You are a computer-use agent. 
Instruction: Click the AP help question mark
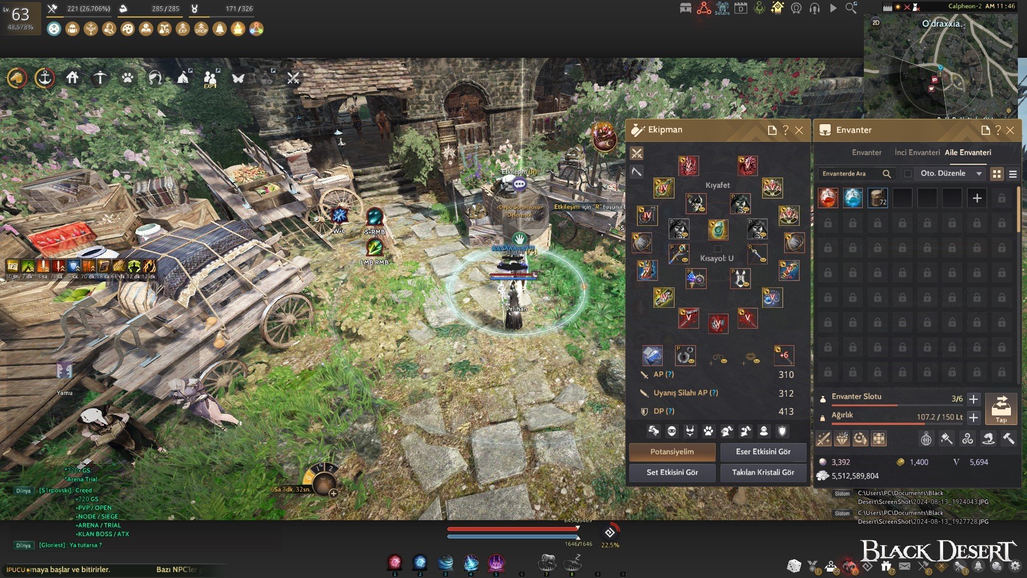pyautogui.click(x=670, y=375)
